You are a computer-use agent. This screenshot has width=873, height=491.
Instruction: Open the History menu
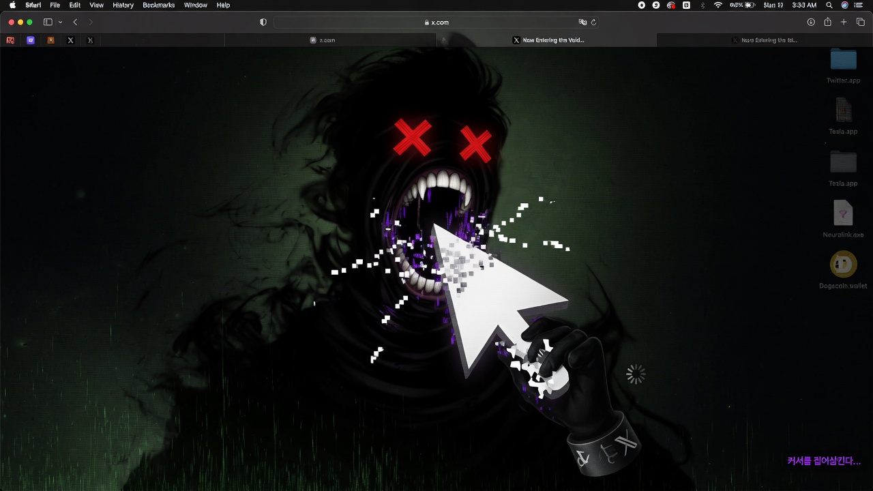point(123,5)
